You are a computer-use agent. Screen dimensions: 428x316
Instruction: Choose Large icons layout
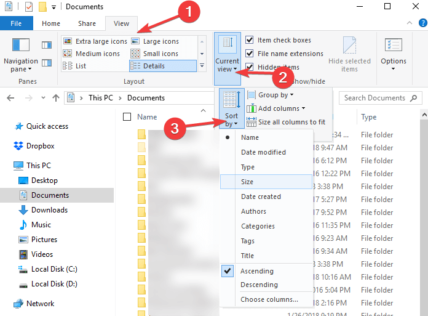point(155,41)
